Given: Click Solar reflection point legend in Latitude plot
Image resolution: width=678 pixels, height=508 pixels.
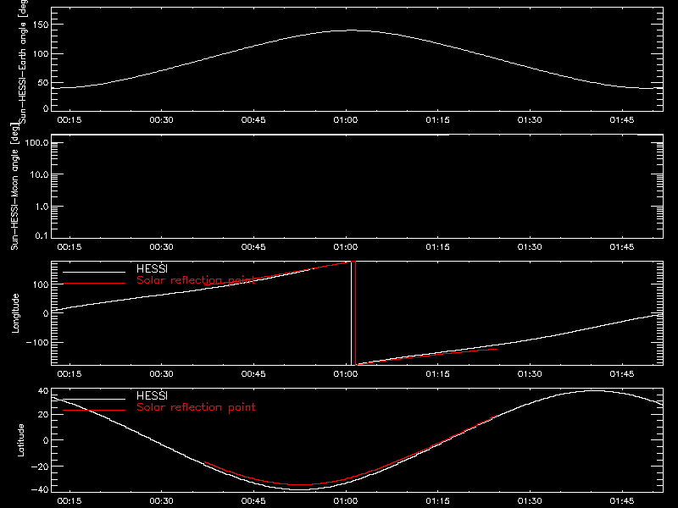Looking at the screenshot, I should pyautogui.click(x=196, y=407).
